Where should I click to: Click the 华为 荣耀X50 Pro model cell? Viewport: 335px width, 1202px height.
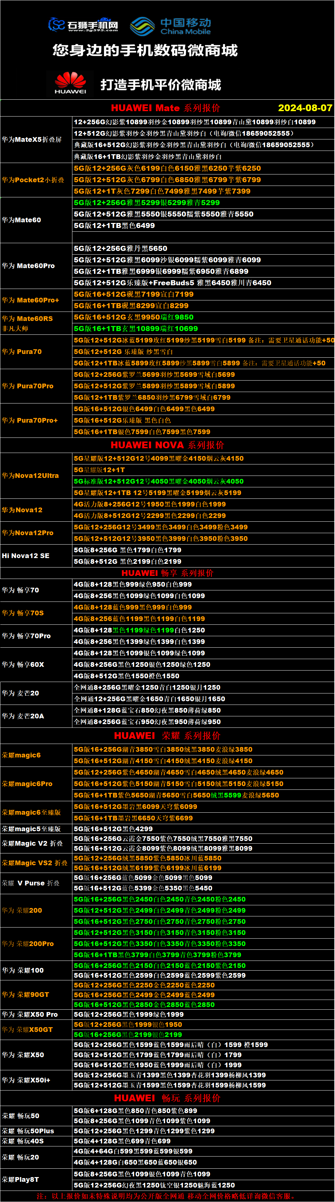pyautogui.click(x=36, y=1015)
